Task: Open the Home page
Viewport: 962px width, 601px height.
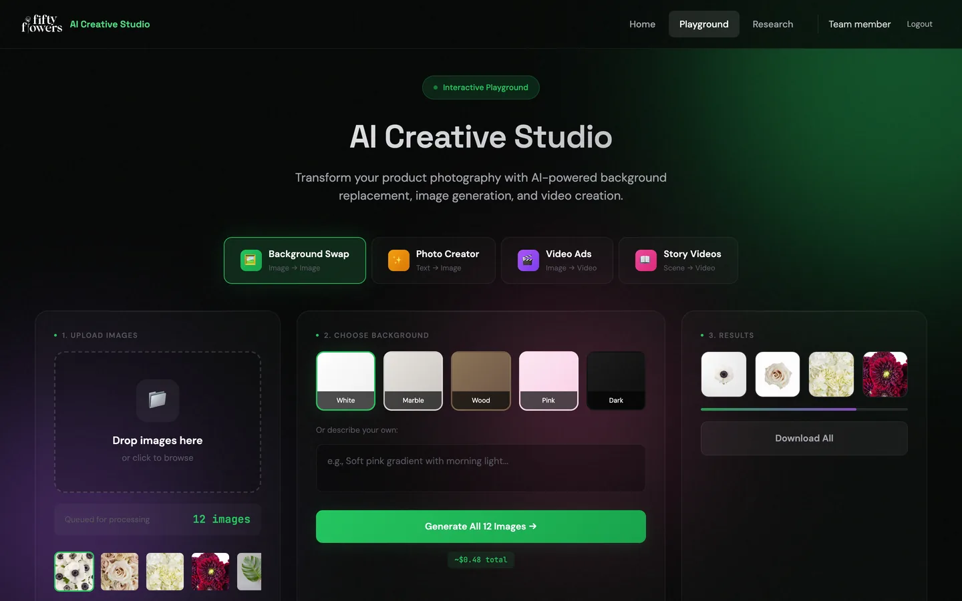Action: tap(642, 24)
